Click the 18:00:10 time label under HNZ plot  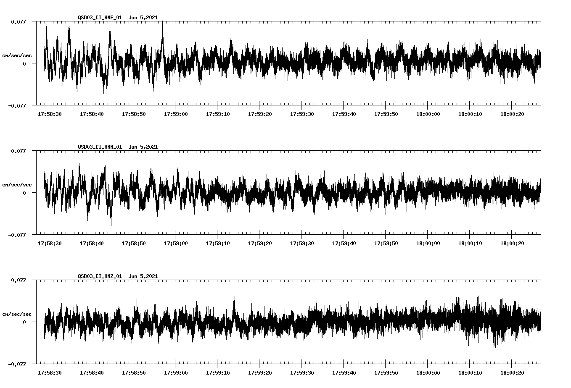tap(470, 373)
